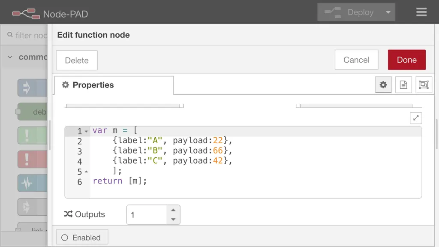The width and height of the screenshot is (439, 247).
Task: Toggle the Enabled node state
Action: 82,237
